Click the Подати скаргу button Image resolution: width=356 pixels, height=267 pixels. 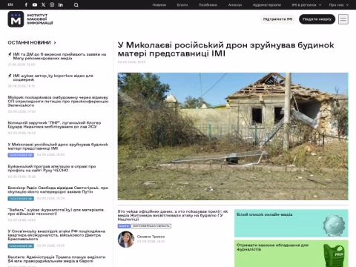[x=317, y=19]
